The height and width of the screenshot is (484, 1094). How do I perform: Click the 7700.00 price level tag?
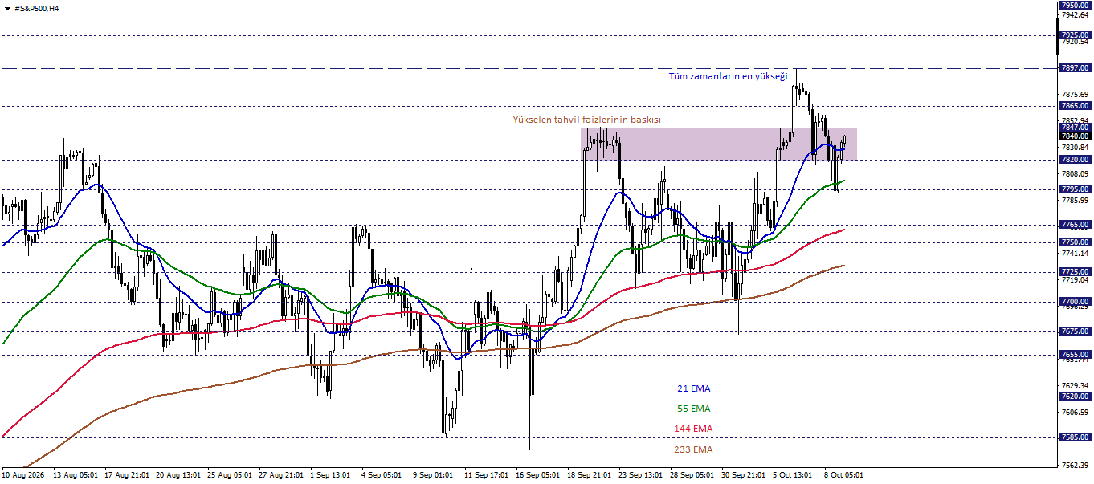1075,301
